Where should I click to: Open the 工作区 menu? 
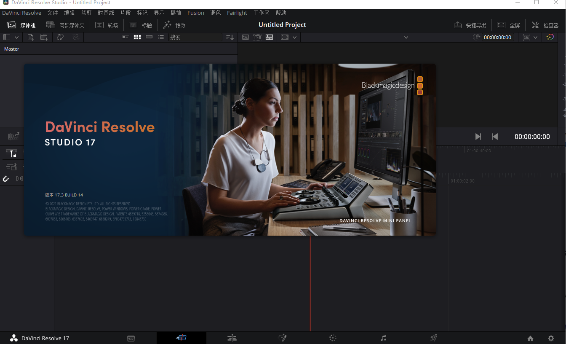[x=261, y=13]
